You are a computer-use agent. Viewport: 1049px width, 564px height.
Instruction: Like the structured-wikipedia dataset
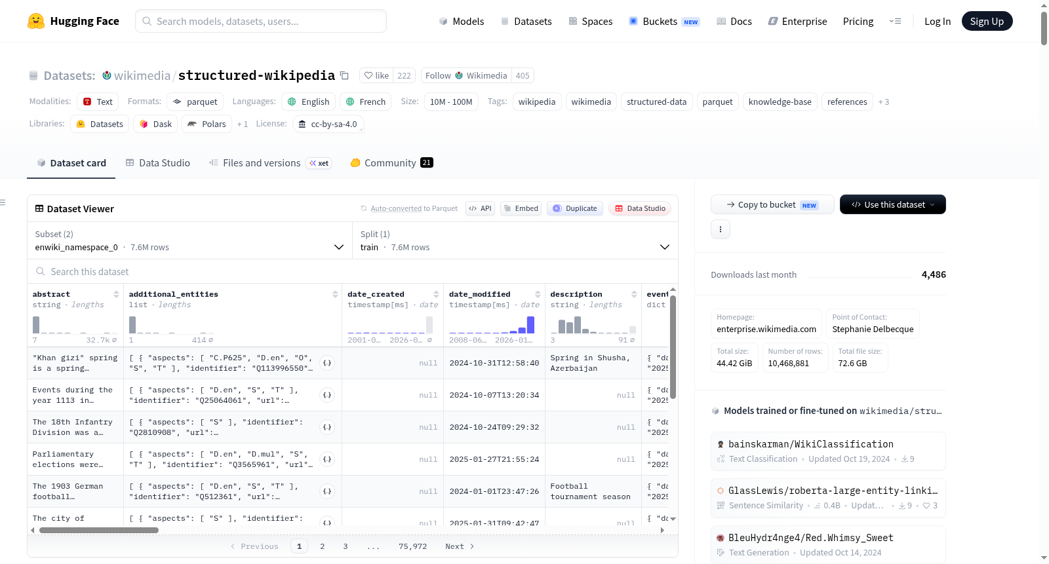[376, 75]
